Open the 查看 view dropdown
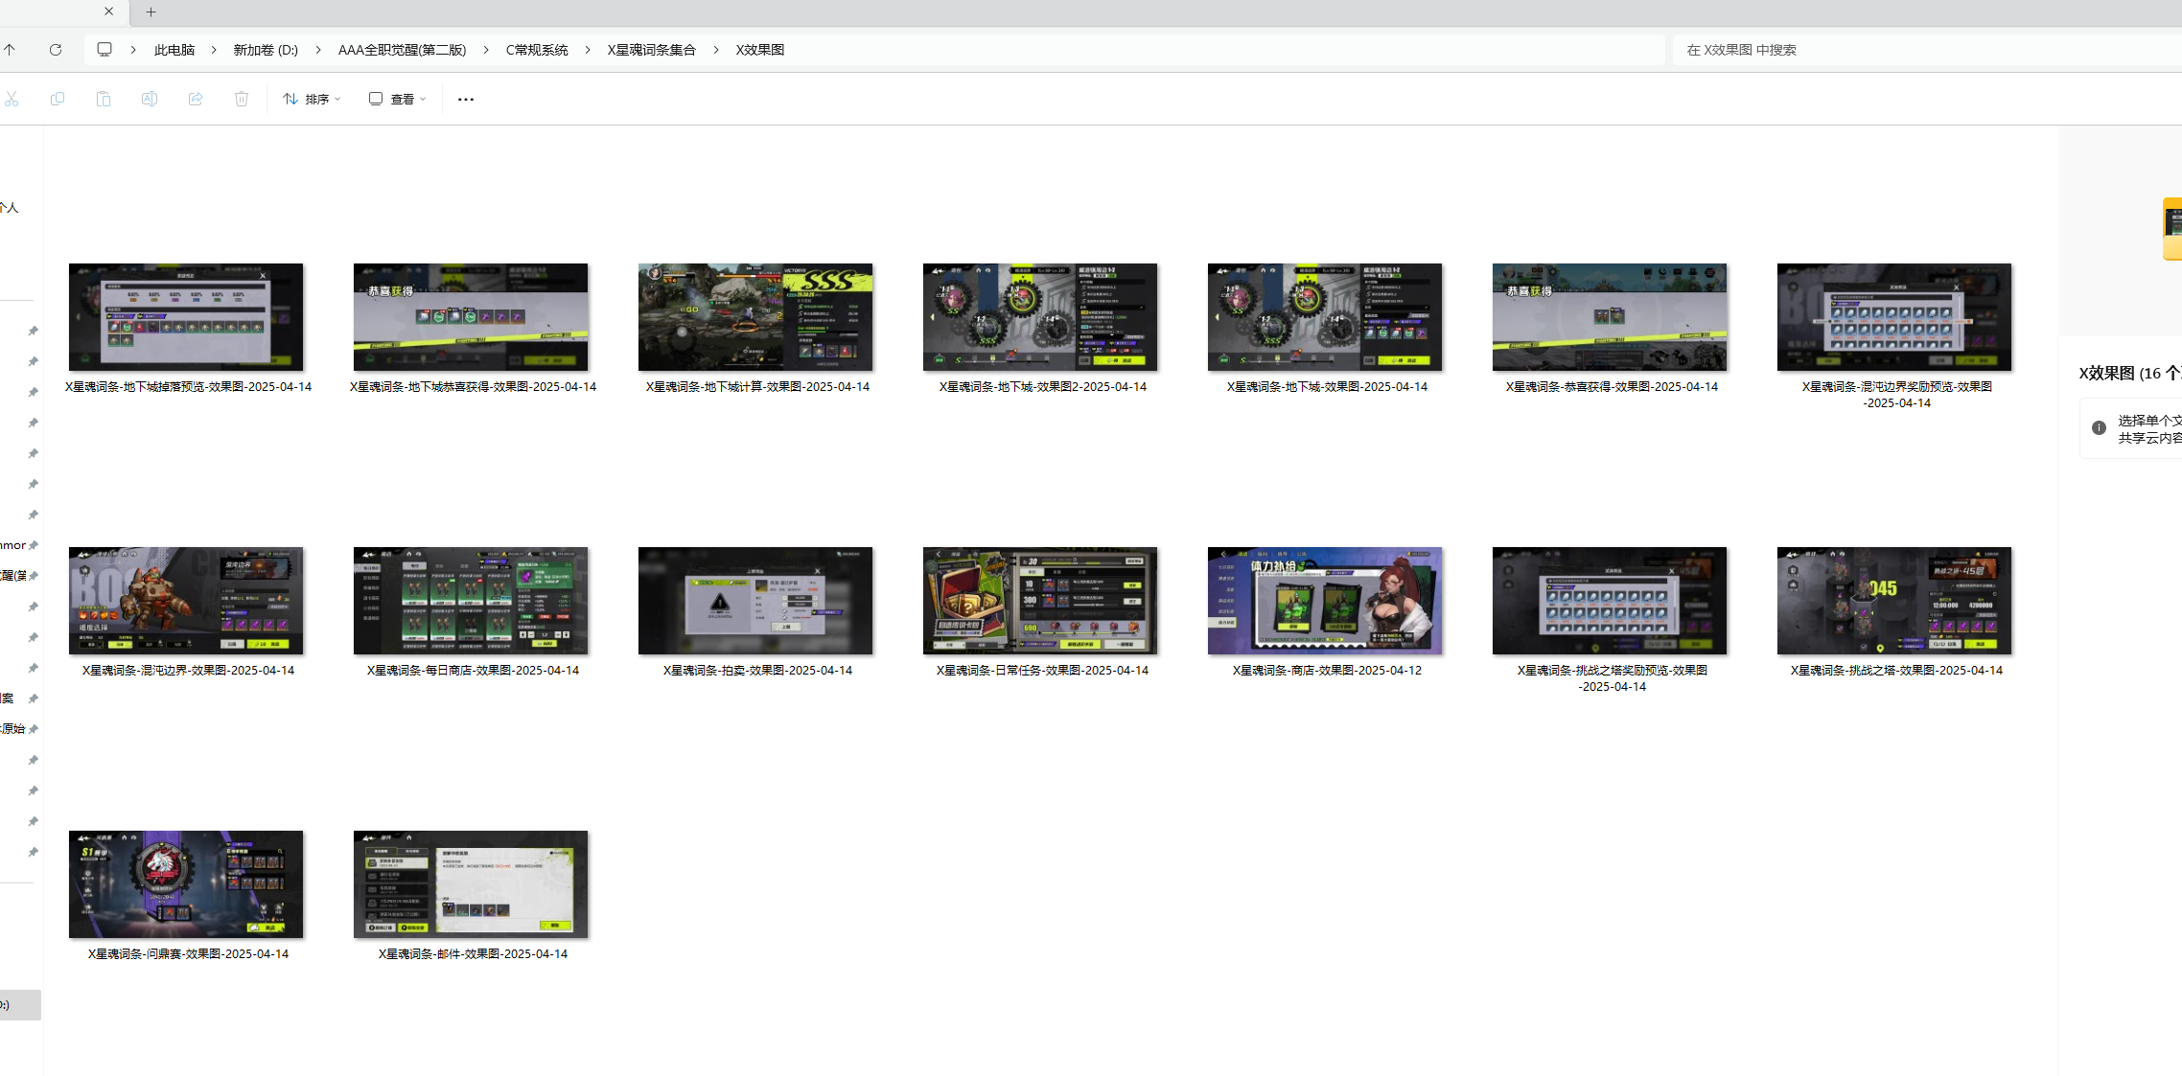This screenshot has width=2182, height=1076. [397, 99]
